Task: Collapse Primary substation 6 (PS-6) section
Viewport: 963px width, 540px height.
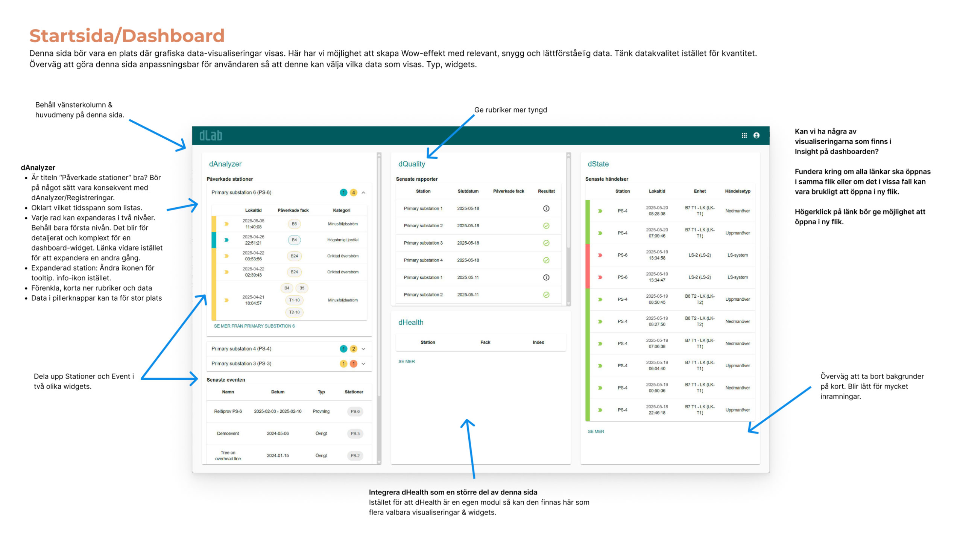Action: coord(363,193)
